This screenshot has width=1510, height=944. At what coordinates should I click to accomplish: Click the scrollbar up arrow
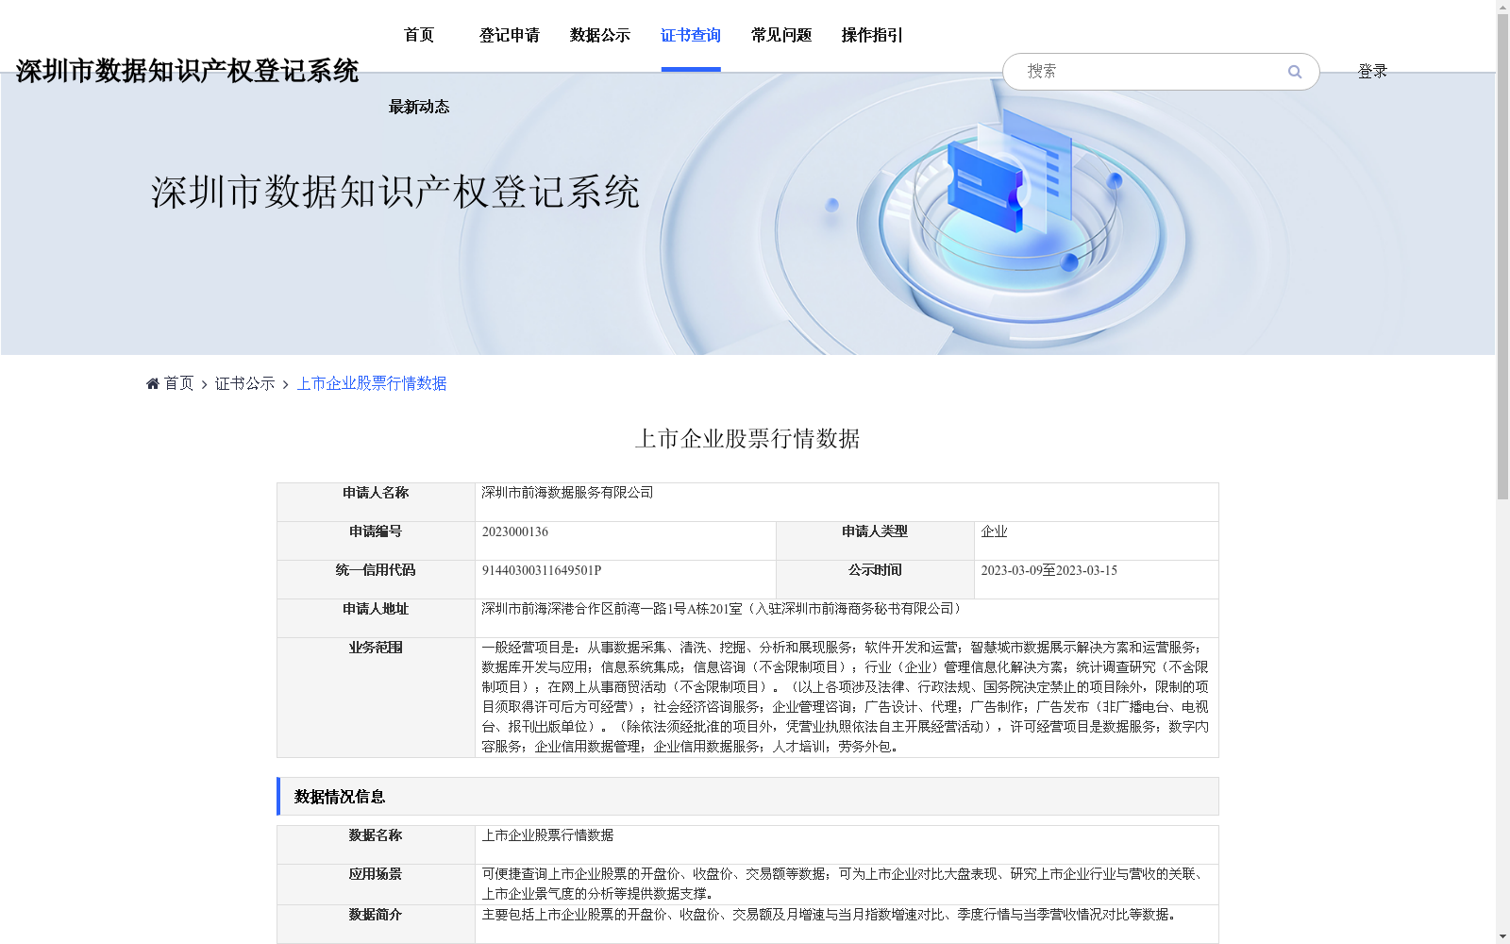(1502, 8)
